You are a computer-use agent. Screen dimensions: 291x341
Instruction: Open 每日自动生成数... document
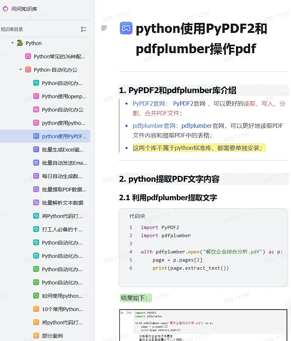click(62, 176)
